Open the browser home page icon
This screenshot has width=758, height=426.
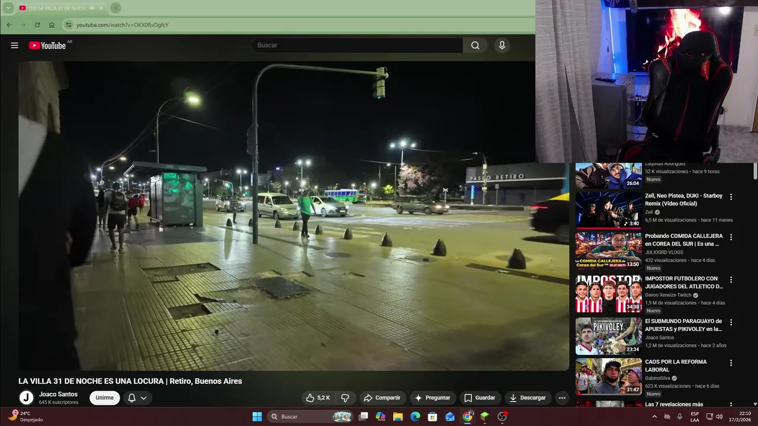coord(52,25)
